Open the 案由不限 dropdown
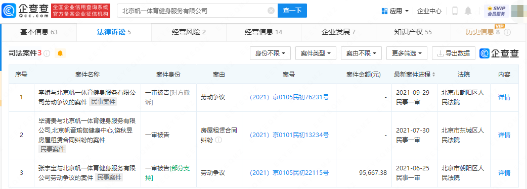This screenshot has height=189, width=527. 361,53
